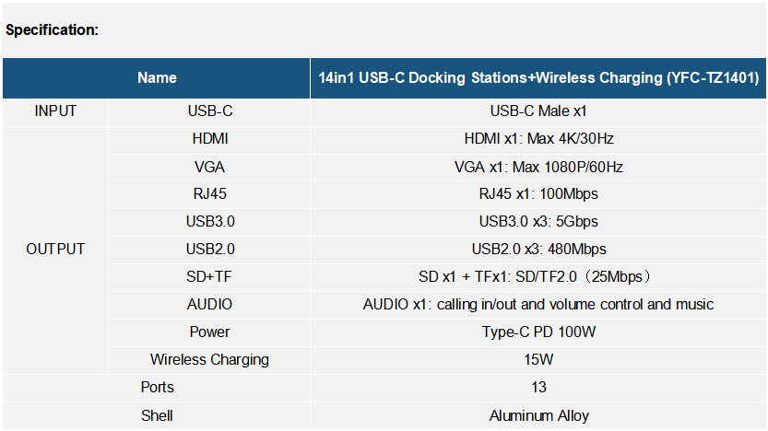
Task: Click the Specification heading text
Action: pos(52,30)
